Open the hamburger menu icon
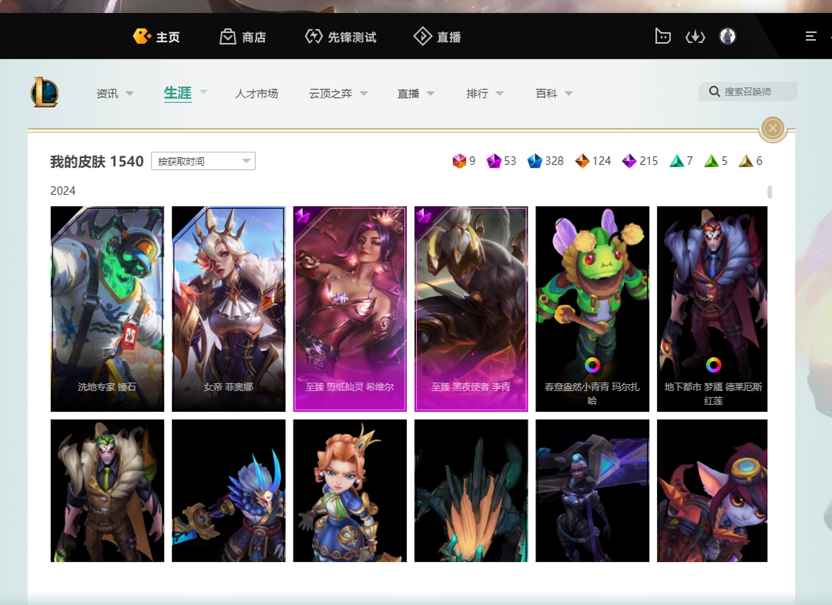 coord(810,36)
